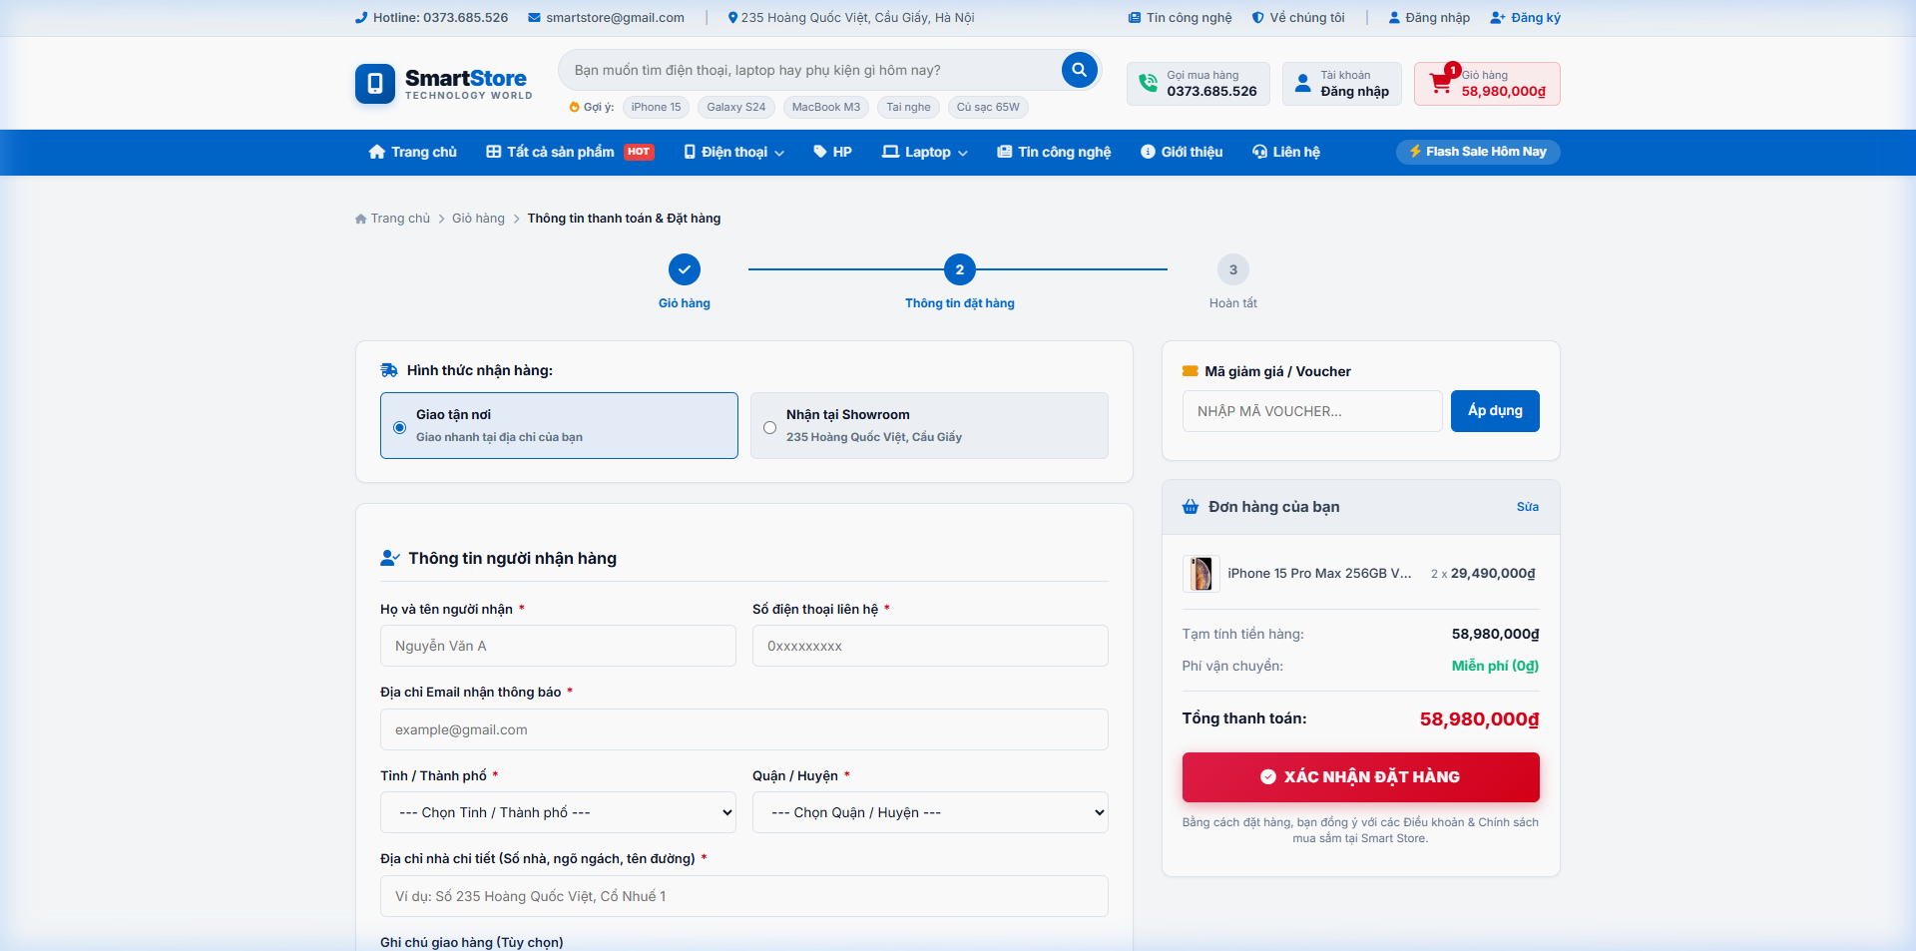Focus the Email nhận thông báo field
This screenshot has height=951, width=1916.
click(x=744, y=729)
